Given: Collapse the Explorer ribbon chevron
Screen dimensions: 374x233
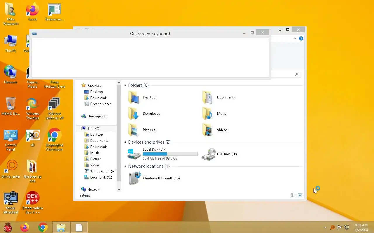Looking at the screenshot, I should (x=295, y=38).
